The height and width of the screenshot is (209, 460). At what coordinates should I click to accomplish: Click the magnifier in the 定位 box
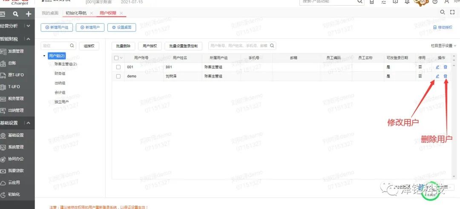click(72, 46)
